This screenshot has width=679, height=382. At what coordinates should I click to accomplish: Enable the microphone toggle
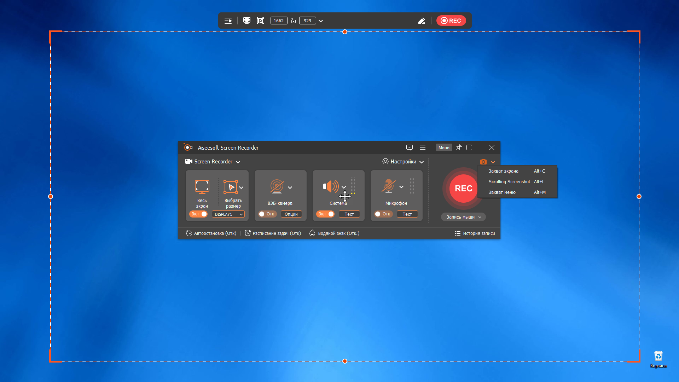point(383,214)
